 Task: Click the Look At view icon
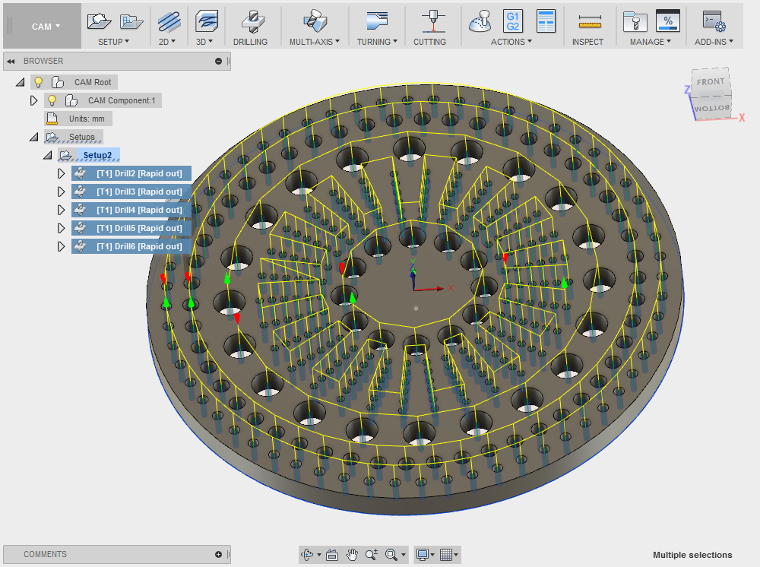[x=332, y=554]
